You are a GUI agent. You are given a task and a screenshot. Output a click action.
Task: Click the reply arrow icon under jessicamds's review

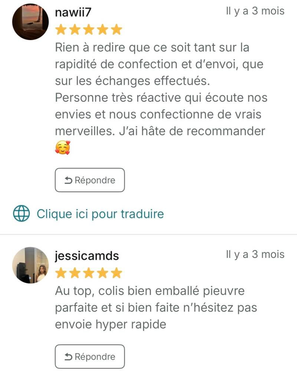pyautogui.click(x=68, y=357)
